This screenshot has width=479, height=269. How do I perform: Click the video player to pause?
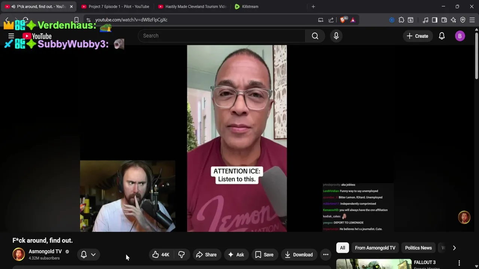click(237, 138)
